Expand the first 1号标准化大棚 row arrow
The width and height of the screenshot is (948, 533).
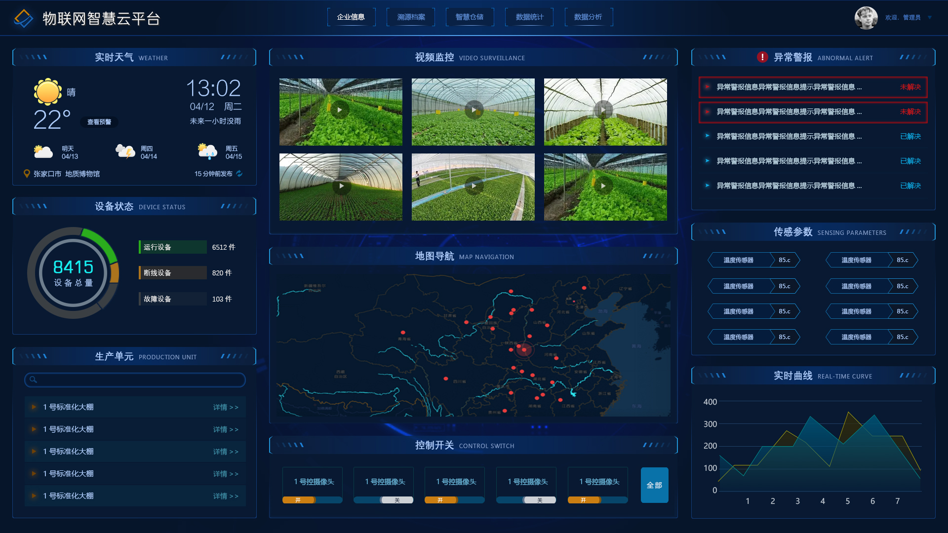click(x=34, y=407)
